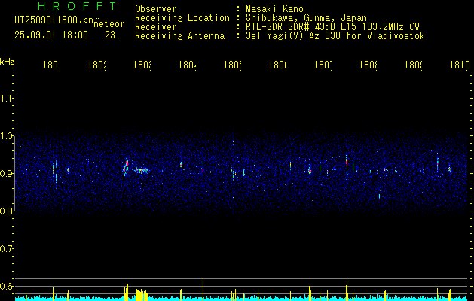The image size is (474, 301).
Task: Select the UT2509011800 file name text
Action: pos(54,20)
